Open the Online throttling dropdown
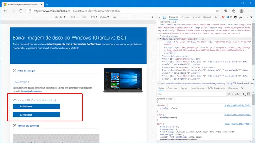255x143 pixels. coord(104,17)
